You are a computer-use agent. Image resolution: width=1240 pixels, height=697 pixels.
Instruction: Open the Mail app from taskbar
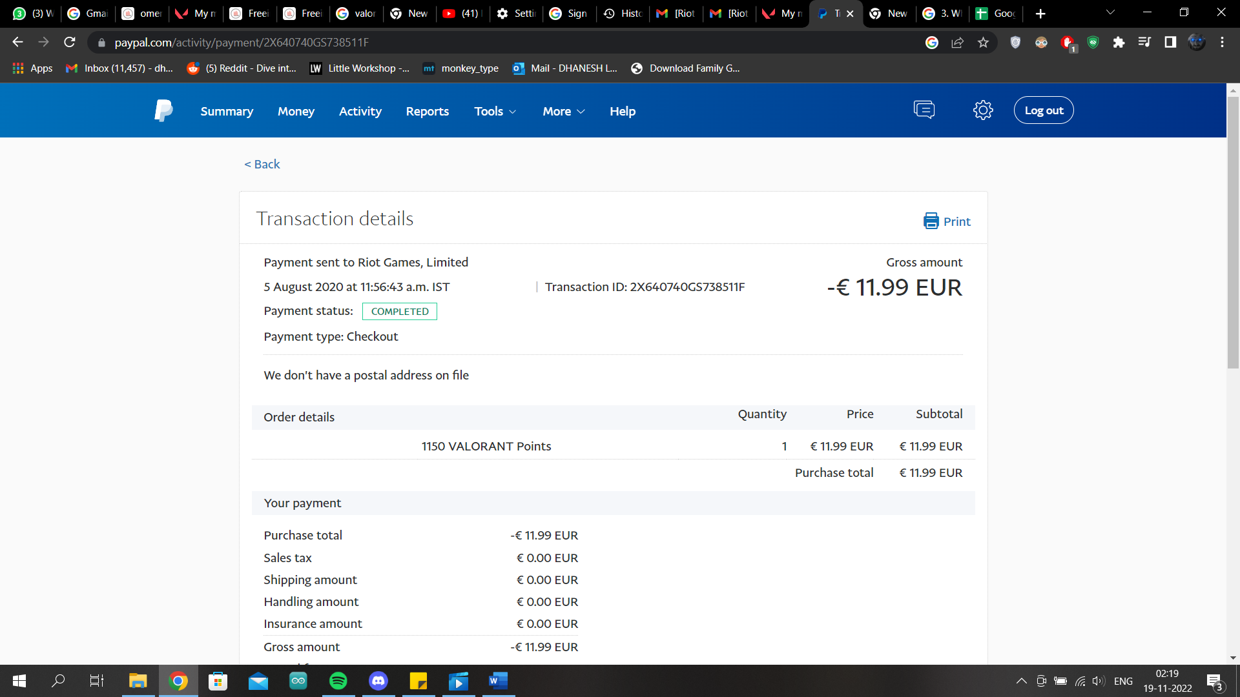[x=258, y=681]
